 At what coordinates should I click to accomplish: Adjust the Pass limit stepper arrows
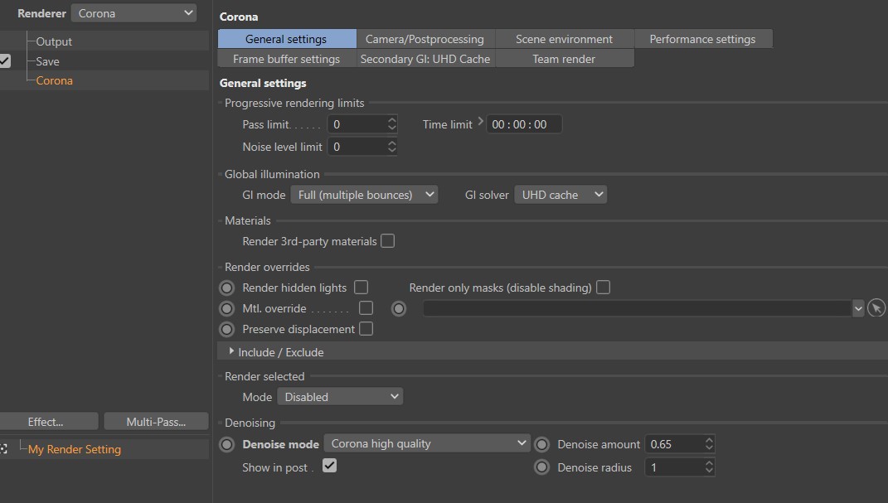[x=391, y=124]
